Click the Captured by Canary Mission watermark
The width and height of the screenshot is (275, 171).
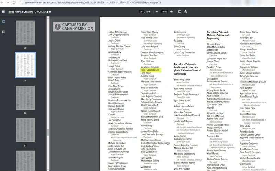[73, 26]
